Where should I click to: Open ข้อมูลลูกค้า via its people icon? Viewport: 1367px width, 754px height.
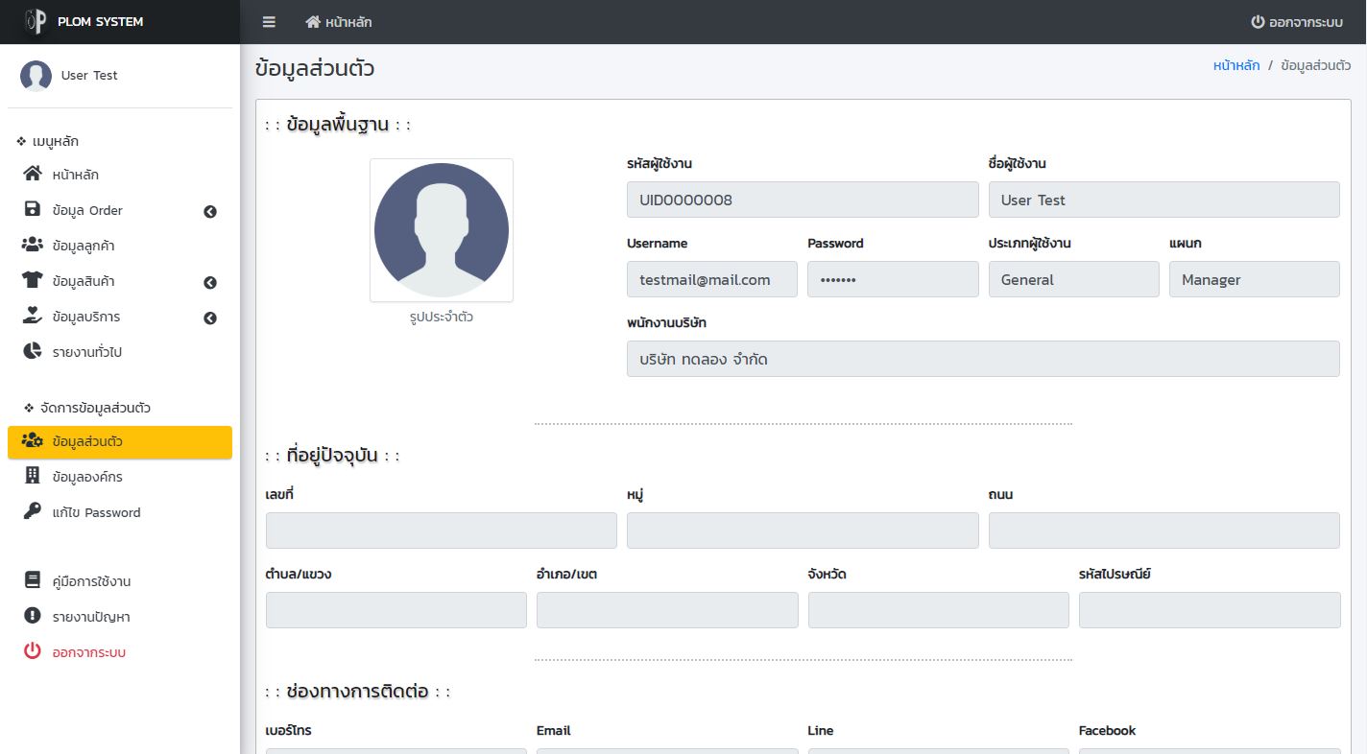click(33, 246)
